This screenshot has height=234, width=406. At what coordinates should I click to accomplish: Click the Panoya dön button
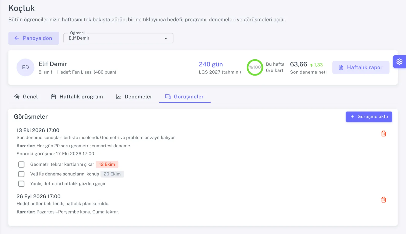point(34,38)
